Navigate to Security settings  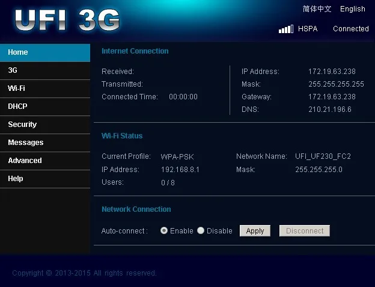coord(45,125)
